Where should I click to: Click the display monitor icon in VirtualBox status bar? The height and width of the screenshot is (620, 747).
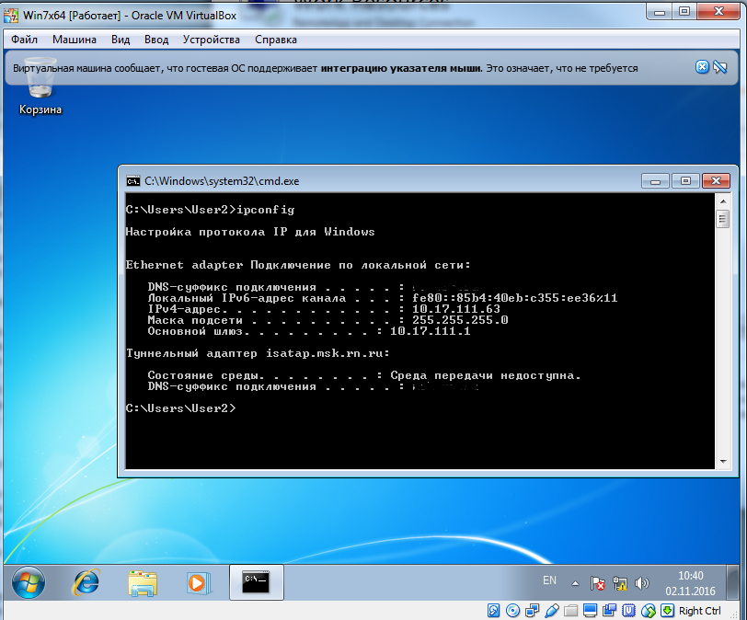[x=591, y=611]
